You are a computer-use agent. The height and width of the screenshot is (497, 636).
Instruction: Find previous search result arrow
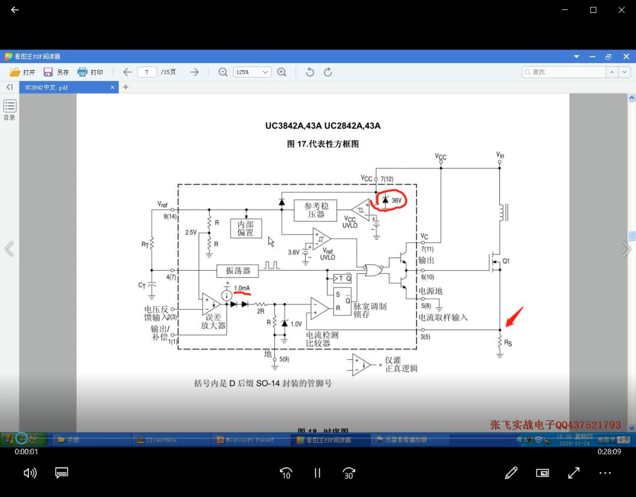(612, 72)
